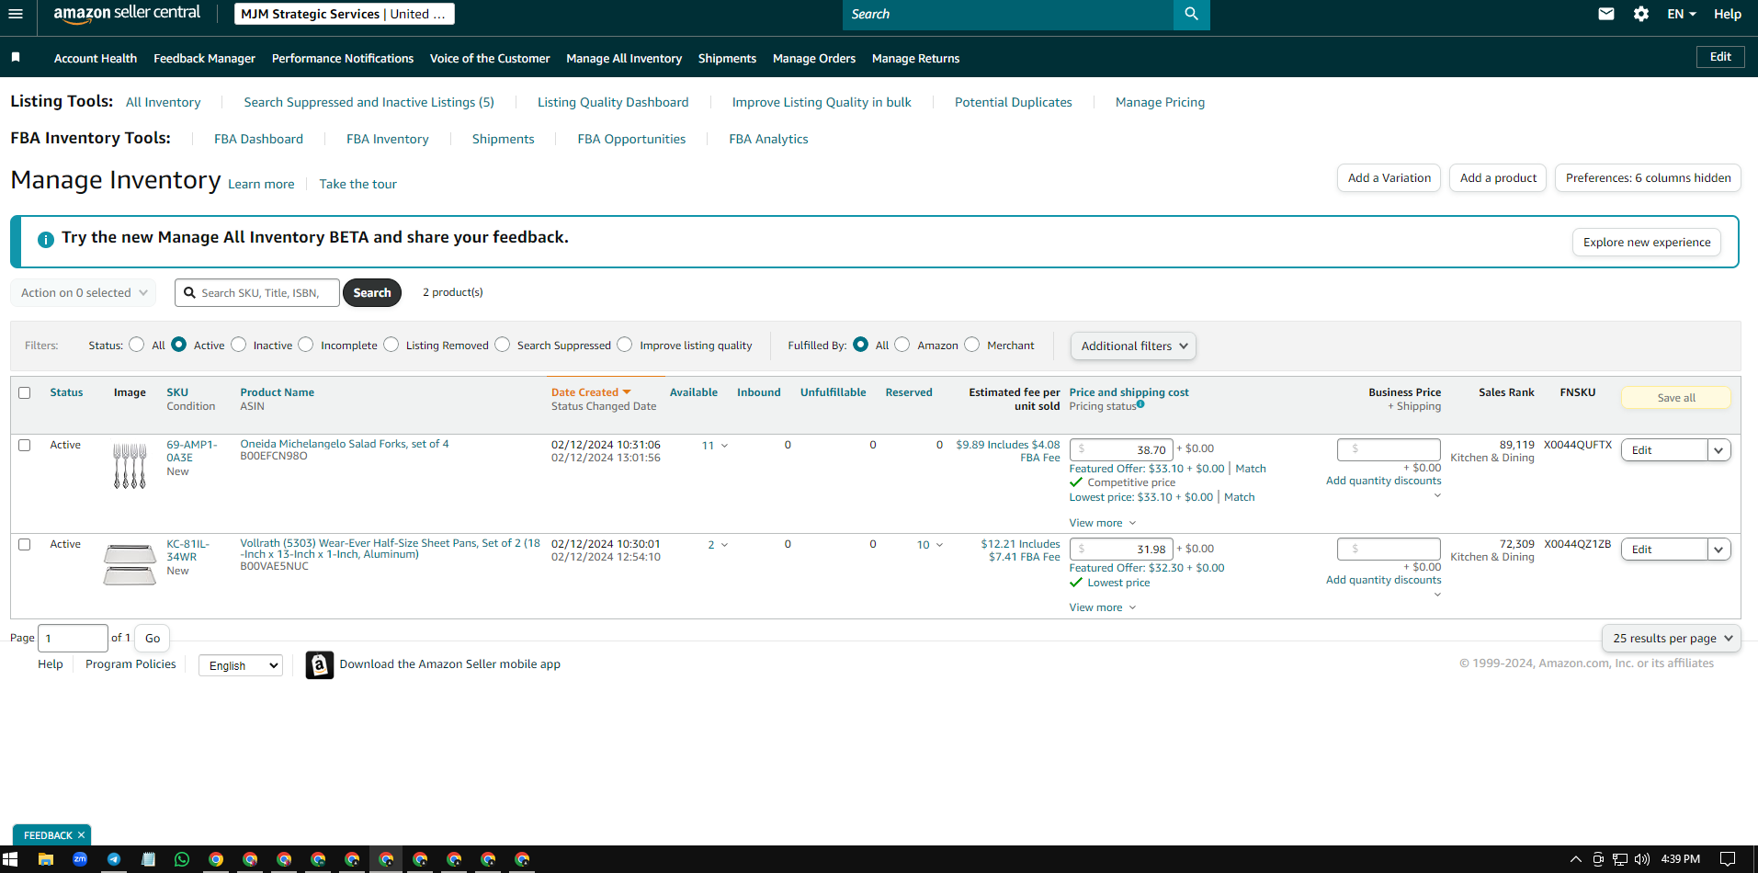Click the info icon on BETA banner
Screen dimensions: 1758x873
[x=45, y=239]
